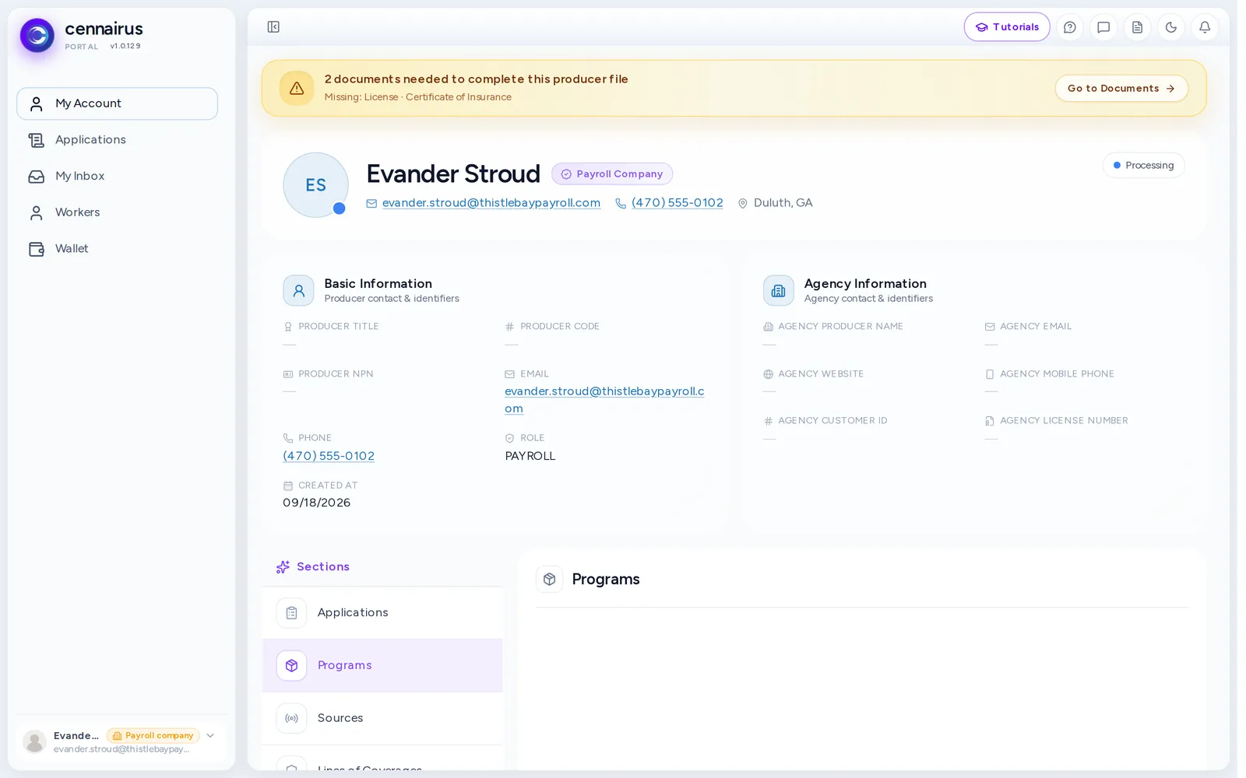This screenshot has width=1246, height=778.
Task: Click the PAYROLL role value
Action: tap(530, 456)
